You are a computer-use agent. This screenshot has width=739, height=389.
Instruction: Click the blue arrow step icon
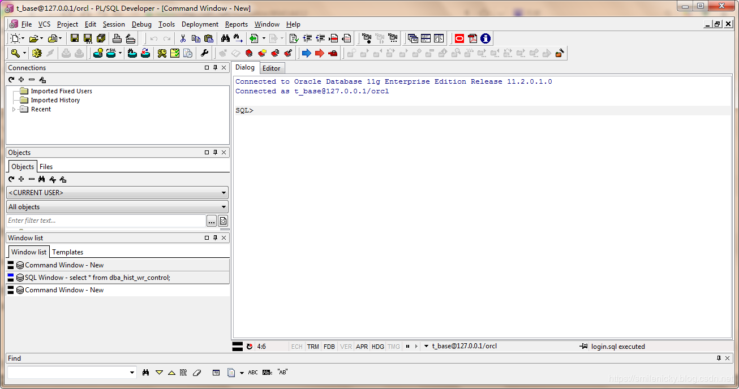click(307, 53)
